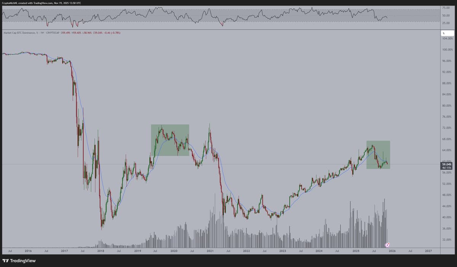Click the "100.00%" level on the price scale
457x267 pixels.
(448, 49)
